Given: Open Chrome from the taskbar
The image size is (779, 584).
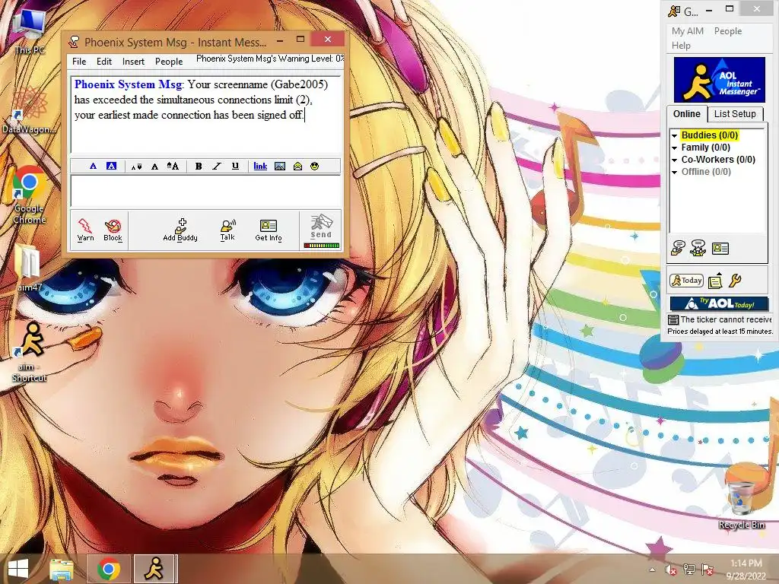Looking at the screenshot, I should (109, 570).
